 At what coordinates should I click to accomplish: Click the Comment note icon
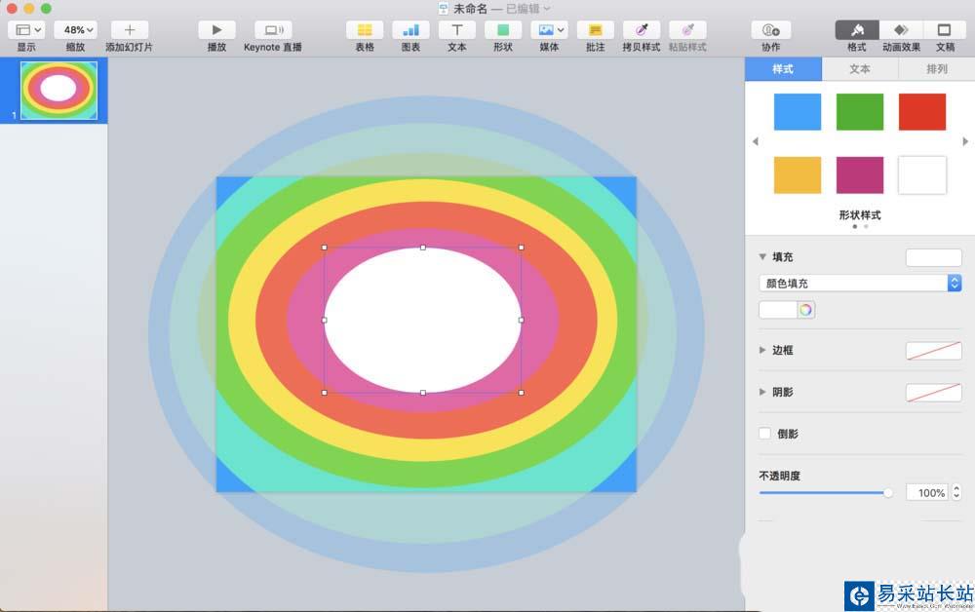595,30
